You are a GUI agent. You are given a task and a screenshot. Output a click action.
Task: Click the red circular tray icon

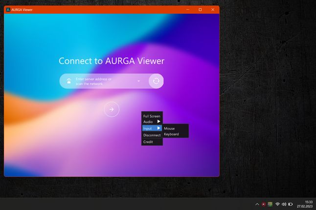click(263, 204)
